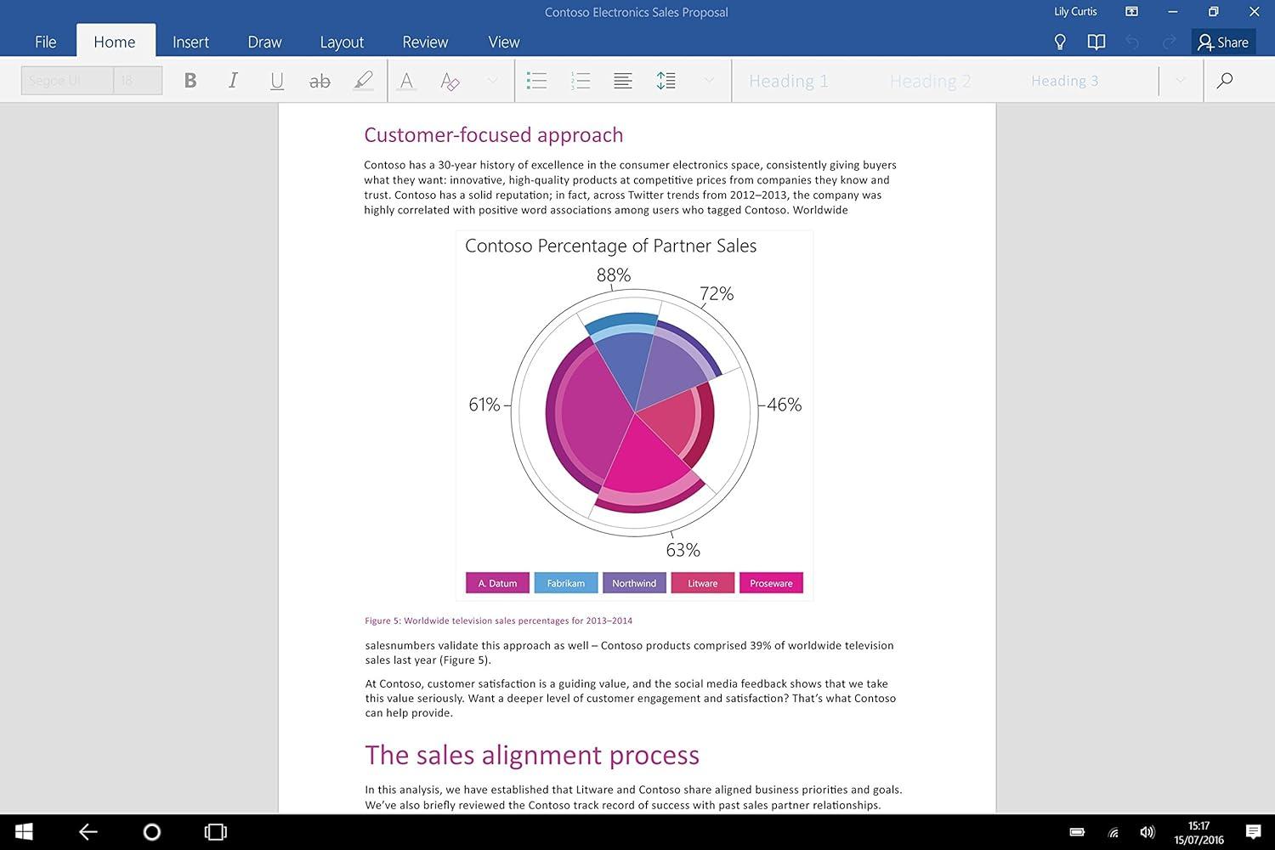Switch to the Draw tab
The height and width of the screenshot is (850, 1275).
pyautogui.click(x=263, y=41)
